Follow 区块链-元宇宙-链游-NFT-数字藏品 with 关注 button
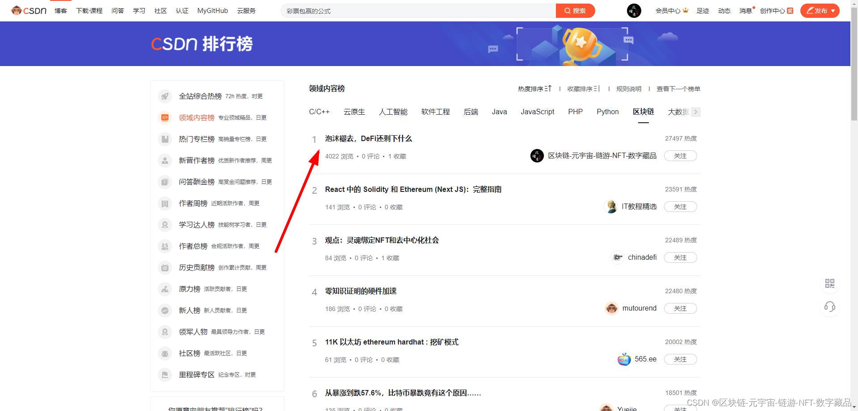 coord(680,156)
